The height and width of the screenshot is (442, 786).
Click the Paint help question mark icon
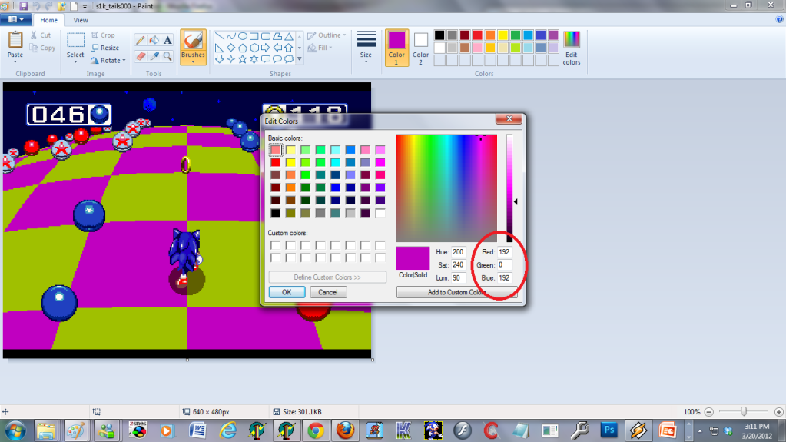click(x=780, y=19)
